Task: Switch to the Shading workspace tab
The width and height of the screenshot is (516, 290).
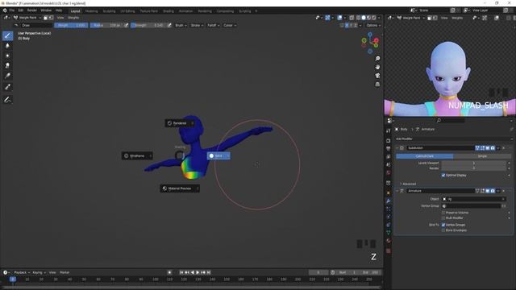Action: click(169, 11)
